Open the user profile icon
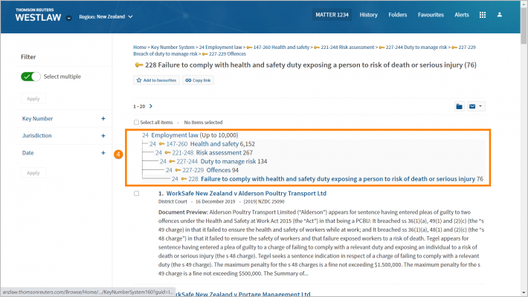Viewport: 528px width, 297px height. pyautogui.click(x=500, y=15)
